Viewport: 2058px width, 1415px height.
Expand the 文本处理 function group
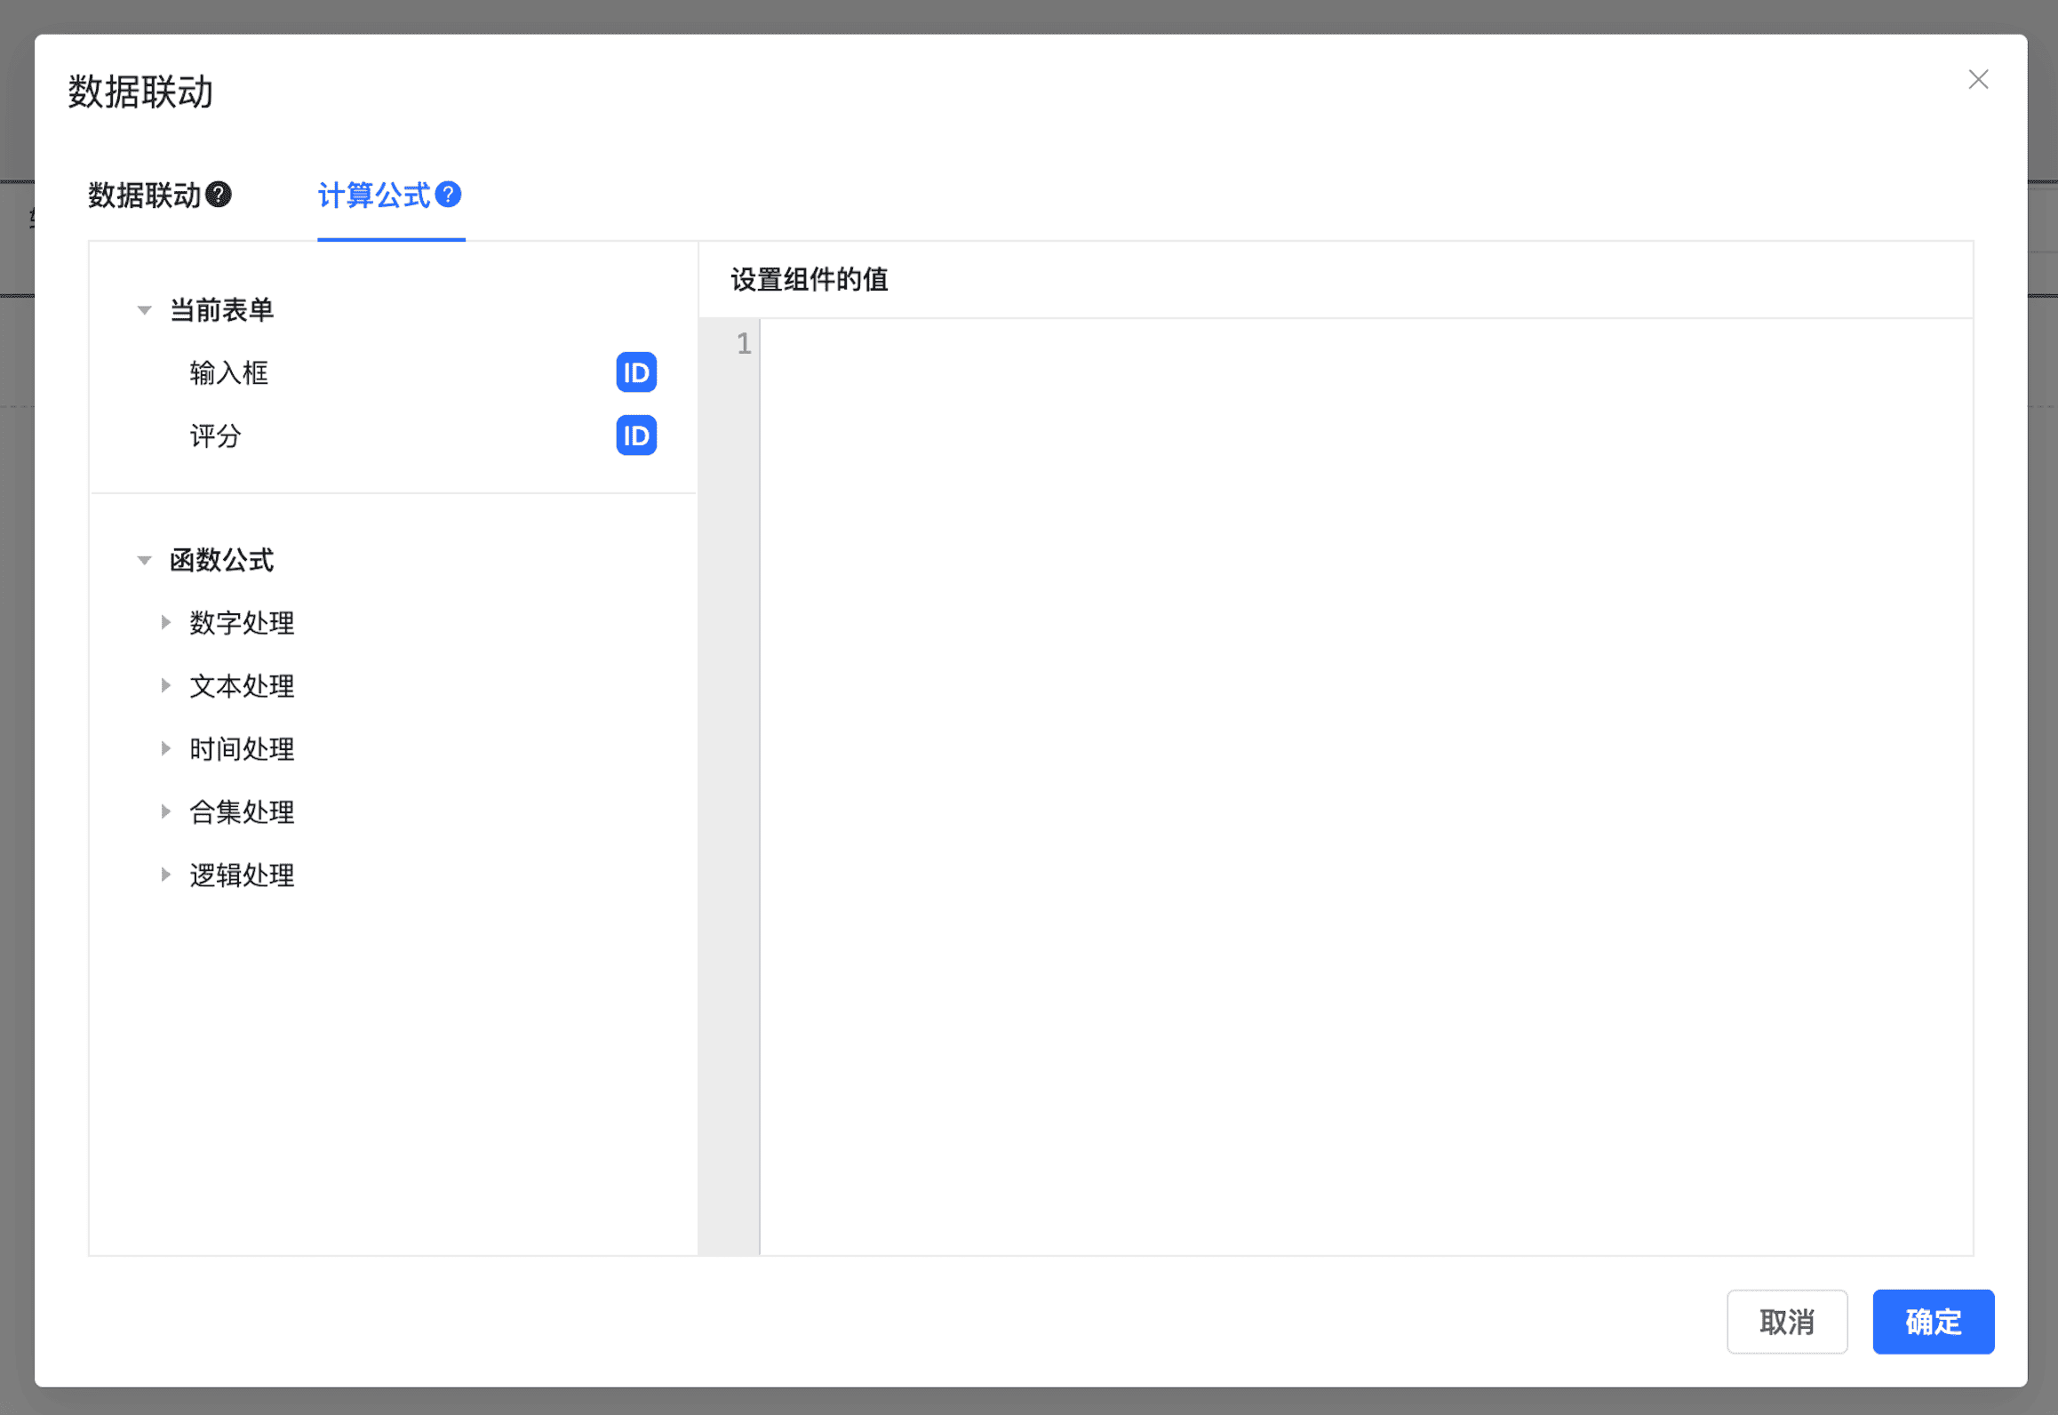tap(165, 685)
